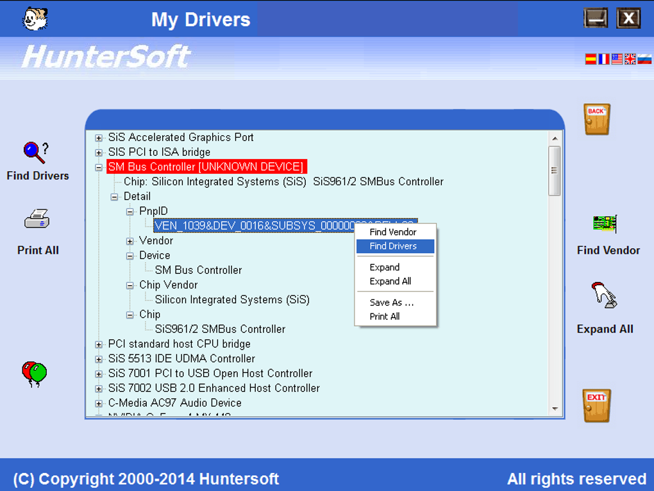Image resolution: width=654 pixels, height=491 pixels.
Task: Collapse the Chip Vendor node
Action: point(130,285)
